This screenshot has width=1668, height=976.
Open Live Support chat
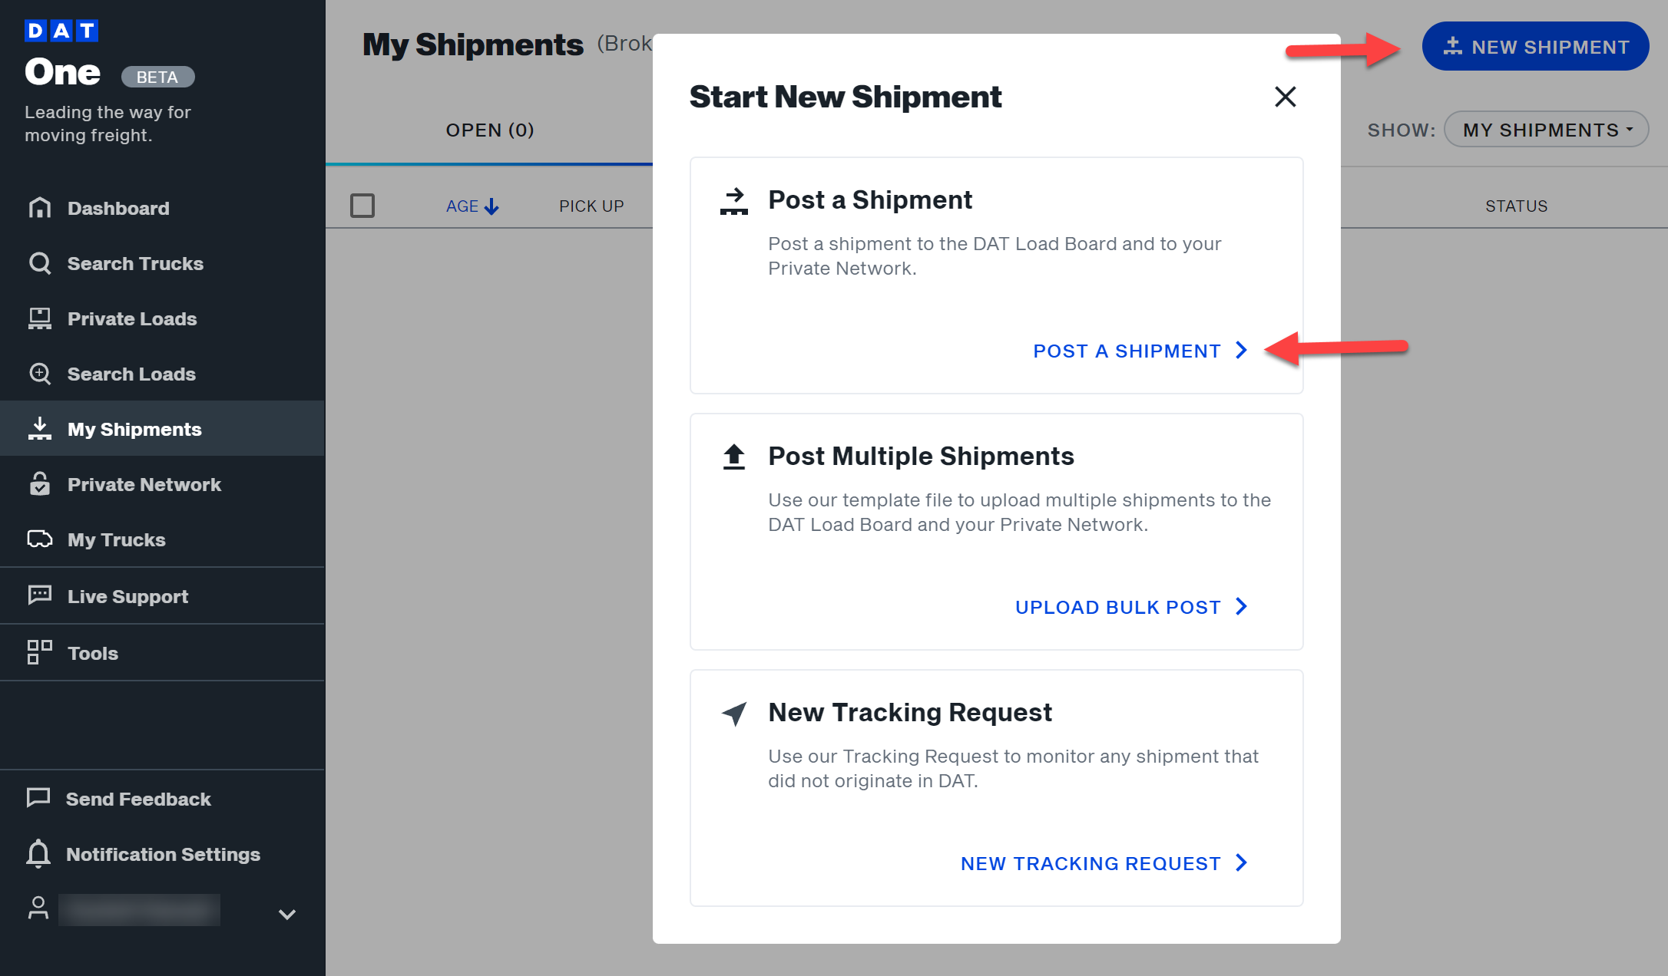coord(127,596)
